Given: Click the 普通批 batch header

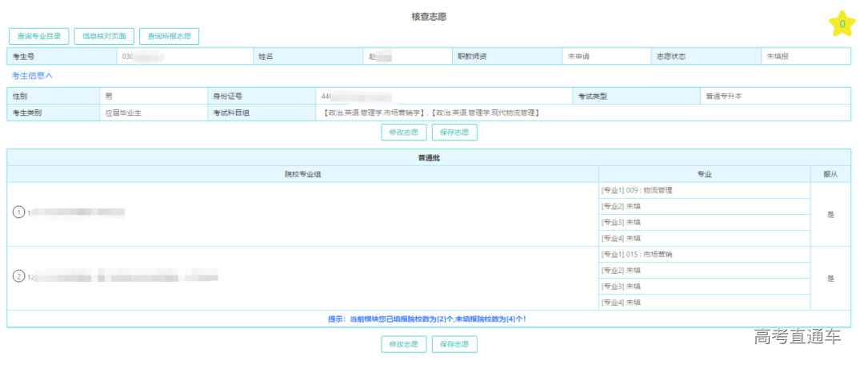Looking at the screenshot, I should tap(429, 157).
